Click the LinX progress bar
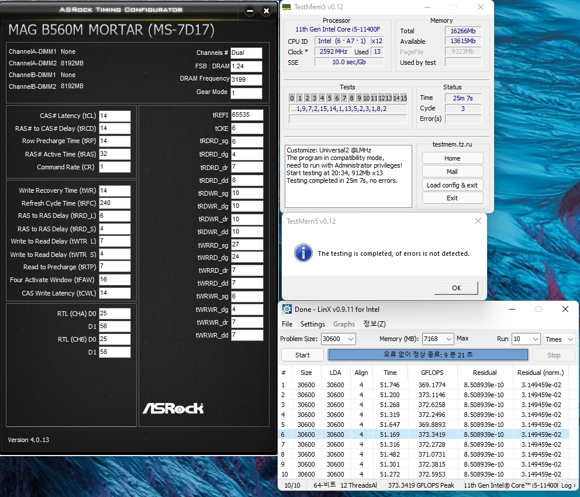This screenshot has height=497, width=580. pos(428,354)
